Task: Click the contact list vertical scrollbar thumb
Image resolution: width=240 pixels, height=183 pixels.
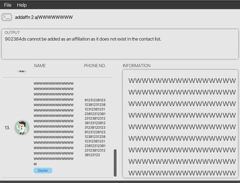Action: click(115, 163)
